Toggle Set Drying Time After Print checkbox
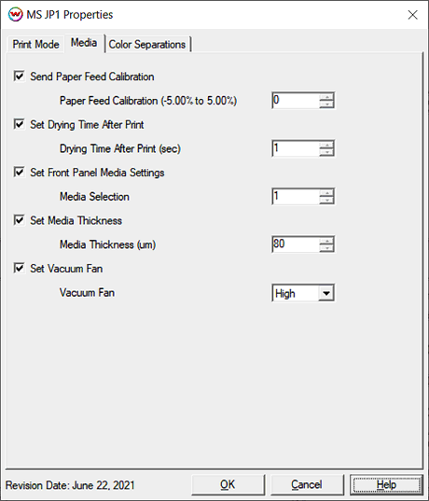This screenshot has width=429, height=501. (20, 124)
